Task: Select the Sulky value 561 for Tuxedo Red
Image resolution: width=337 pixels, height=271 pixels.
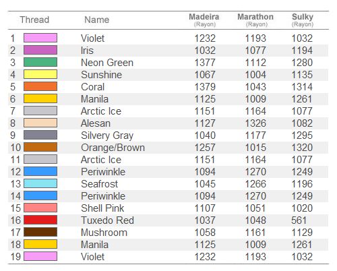Action: pos(299,220)
